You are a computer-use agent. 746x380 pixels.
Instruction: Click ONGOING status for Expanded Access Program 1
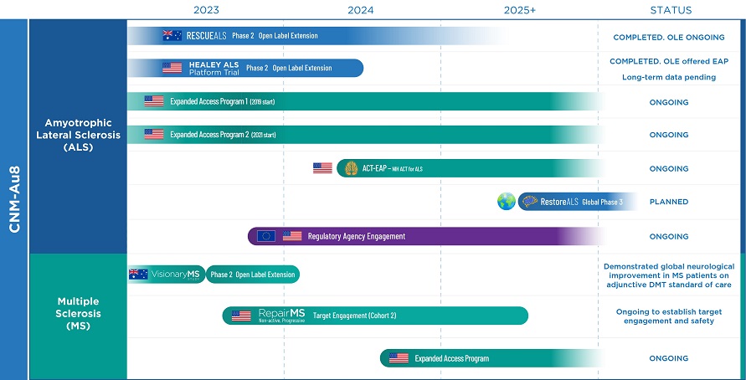(x=669, y=102)
